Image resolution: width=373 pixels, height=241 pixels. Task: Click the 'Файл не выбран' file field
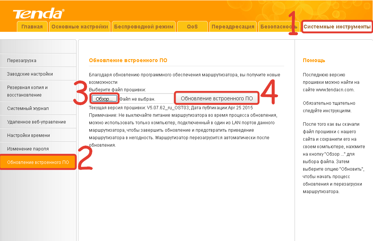[137, 99]
